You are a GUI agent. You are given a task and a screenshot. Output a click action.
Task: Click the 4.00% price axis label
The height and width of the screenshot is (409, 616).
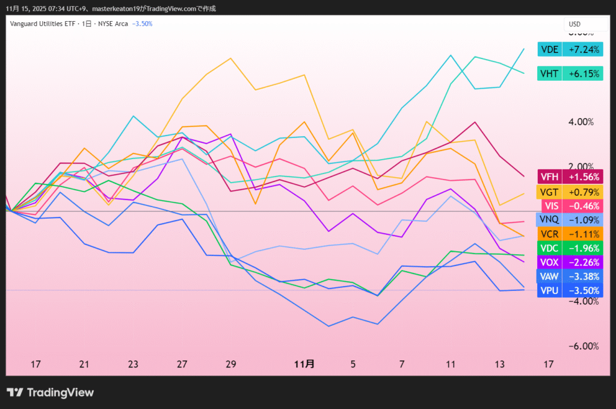581,122
